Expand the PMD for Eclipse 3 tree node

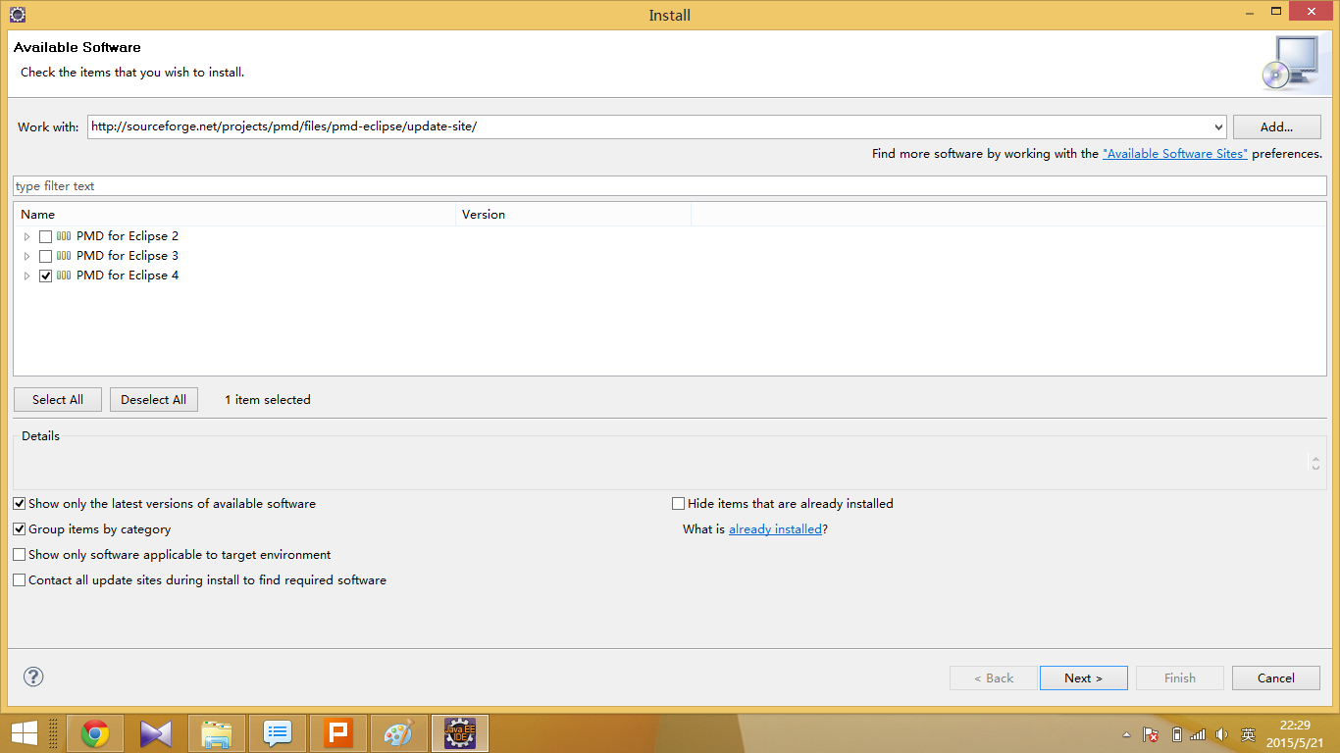click(27, 256)
